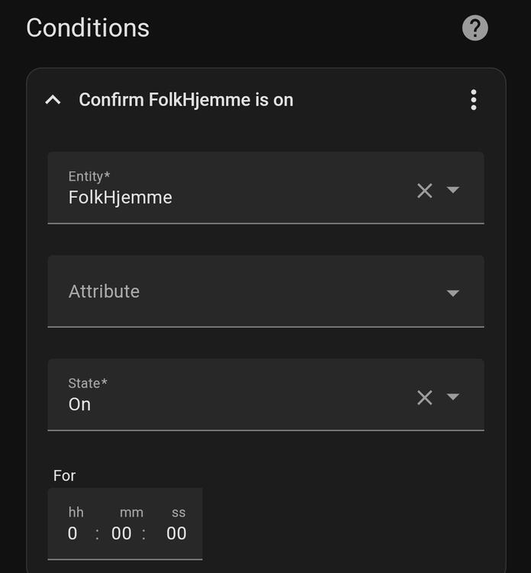Expand the Entity dropdown arrow
531x573 pixels.
452,189
